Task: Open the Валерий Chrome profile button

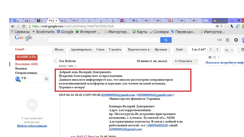Action: pos(220,21)
